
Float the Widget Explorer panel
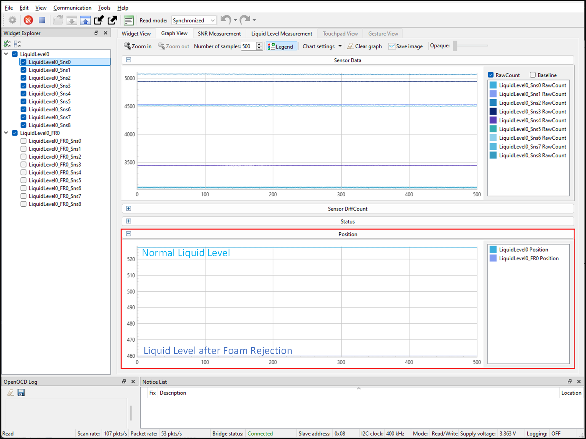tap(96, 33)
